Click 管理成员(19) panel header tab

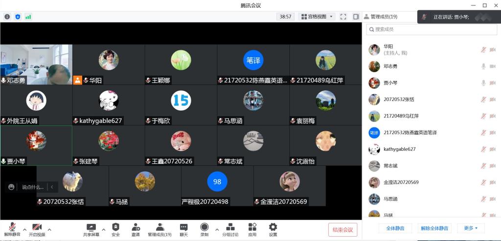coord(381,17)
